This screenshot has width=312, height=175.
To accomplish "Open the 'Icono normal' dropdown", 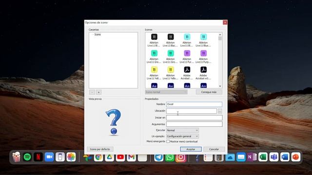I will 166,92.
